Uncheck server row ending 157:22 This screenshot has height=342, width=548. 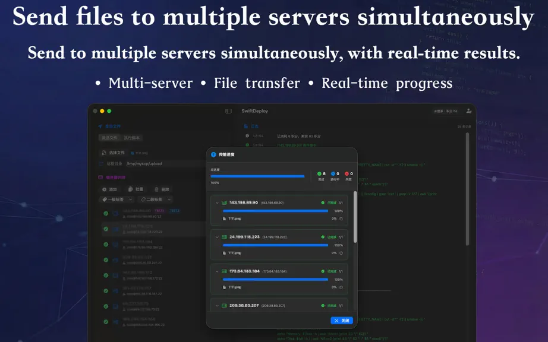[106, 291]
